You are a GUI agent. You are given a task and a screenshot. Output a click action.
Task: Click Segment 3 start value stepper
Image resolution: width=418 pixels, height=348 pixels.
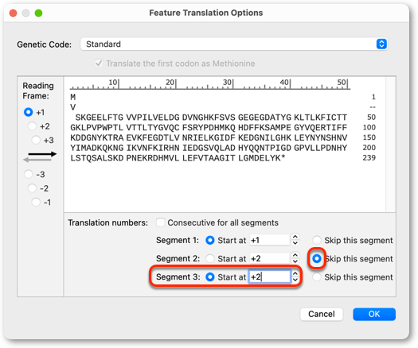tap(295, 276)
